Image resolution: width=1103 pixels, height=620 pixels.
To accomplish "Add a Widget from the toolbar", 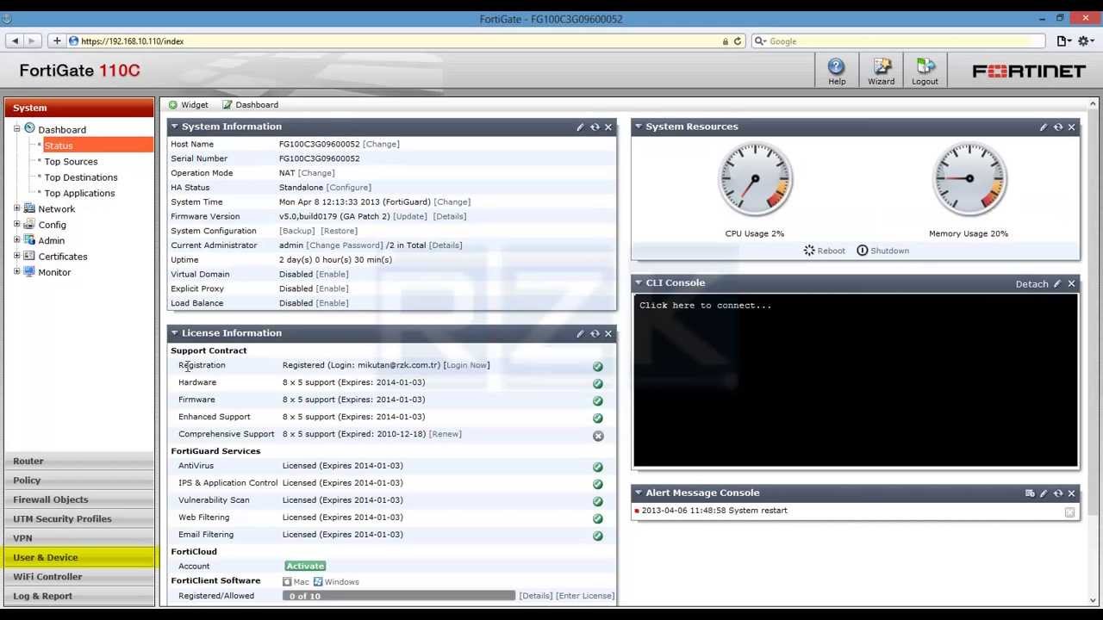I will click(x=188, y=105).
